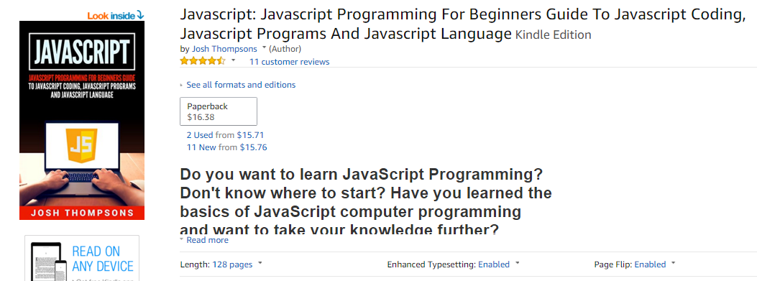Click the Look inside arrow icon
The width and height of the screenshot is (757, 281).
click(140, 15)
